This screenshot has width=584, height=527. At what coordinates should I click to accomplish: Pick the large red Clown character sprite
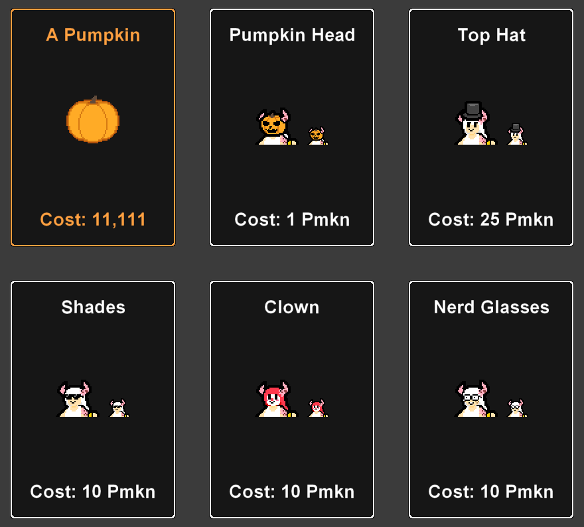pyautogui.click(x=276, y=398)
